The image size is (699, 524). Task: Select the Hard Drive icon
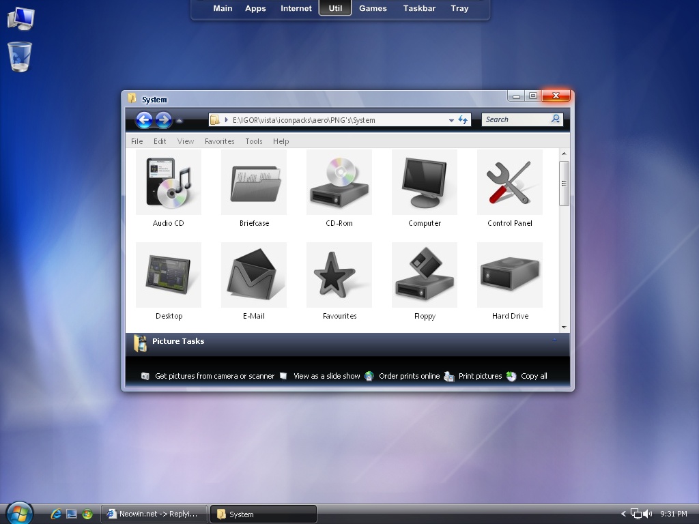pos(510,275)
